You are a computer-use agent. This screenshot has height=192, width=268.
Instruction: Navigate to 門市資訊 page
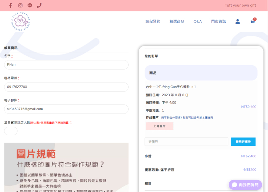tap(218, 21)
